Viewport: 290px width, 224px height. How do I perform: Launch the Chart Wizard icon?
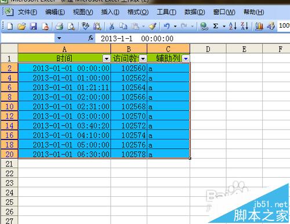tap(259, 26)
